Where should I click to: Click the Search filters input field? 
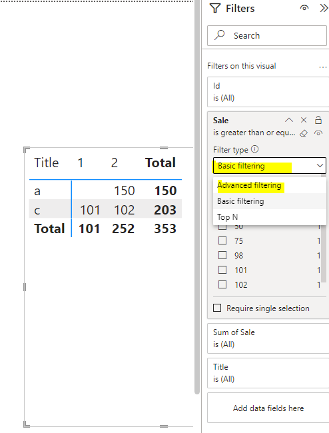267,35
